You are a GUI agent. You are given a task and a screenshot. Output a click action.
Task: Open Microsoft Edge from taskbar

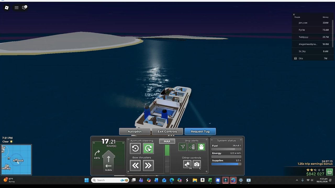tap(172, 180)
